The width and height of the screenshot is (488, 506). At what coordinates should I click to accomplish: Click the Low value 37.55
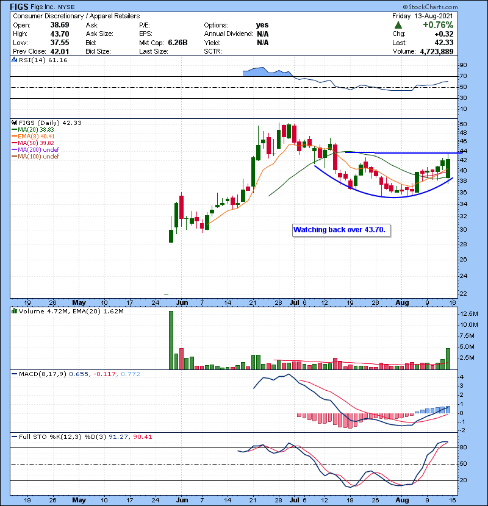coord(60,43)
